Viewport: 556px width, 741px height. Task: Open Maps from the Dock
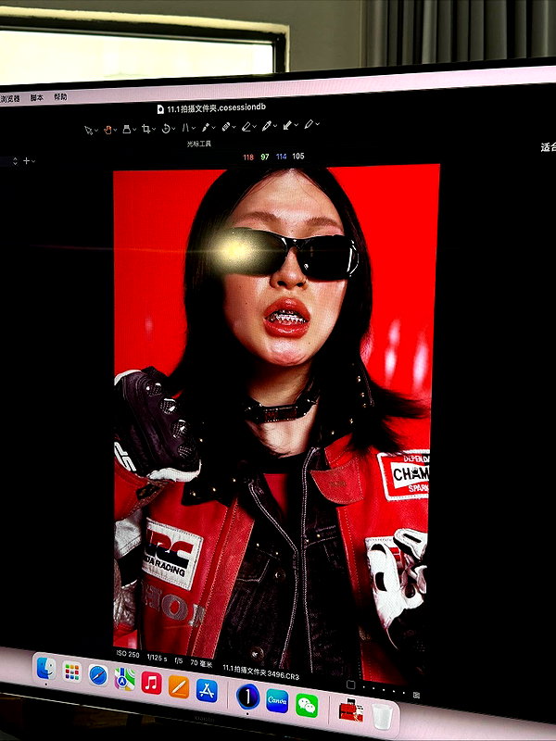pos(124,679)
